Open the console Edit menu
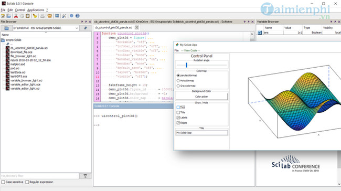Screen dimensions: 341x191 tap(10, 10)
